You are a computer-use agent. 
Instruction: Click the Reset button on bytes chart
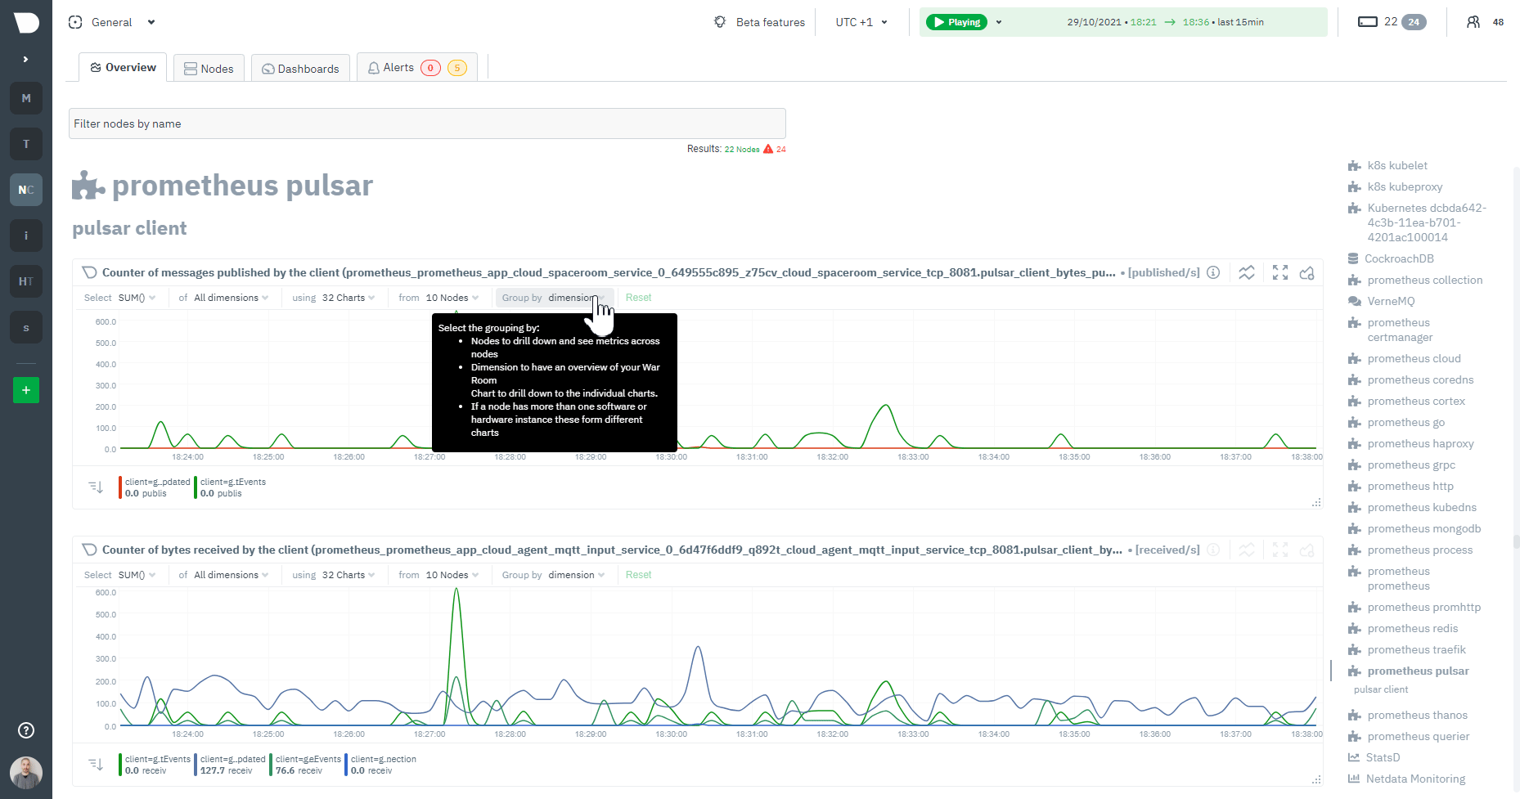click(x=638, y=575)
